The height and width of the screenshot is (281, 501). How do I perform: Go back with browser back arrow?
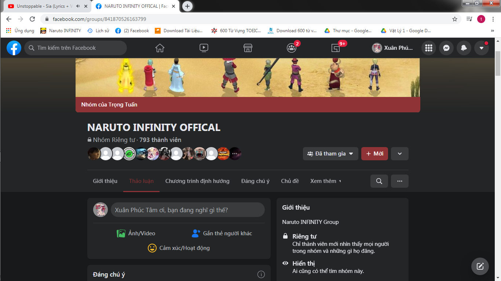pyautogui.click(x=9, y=19)
